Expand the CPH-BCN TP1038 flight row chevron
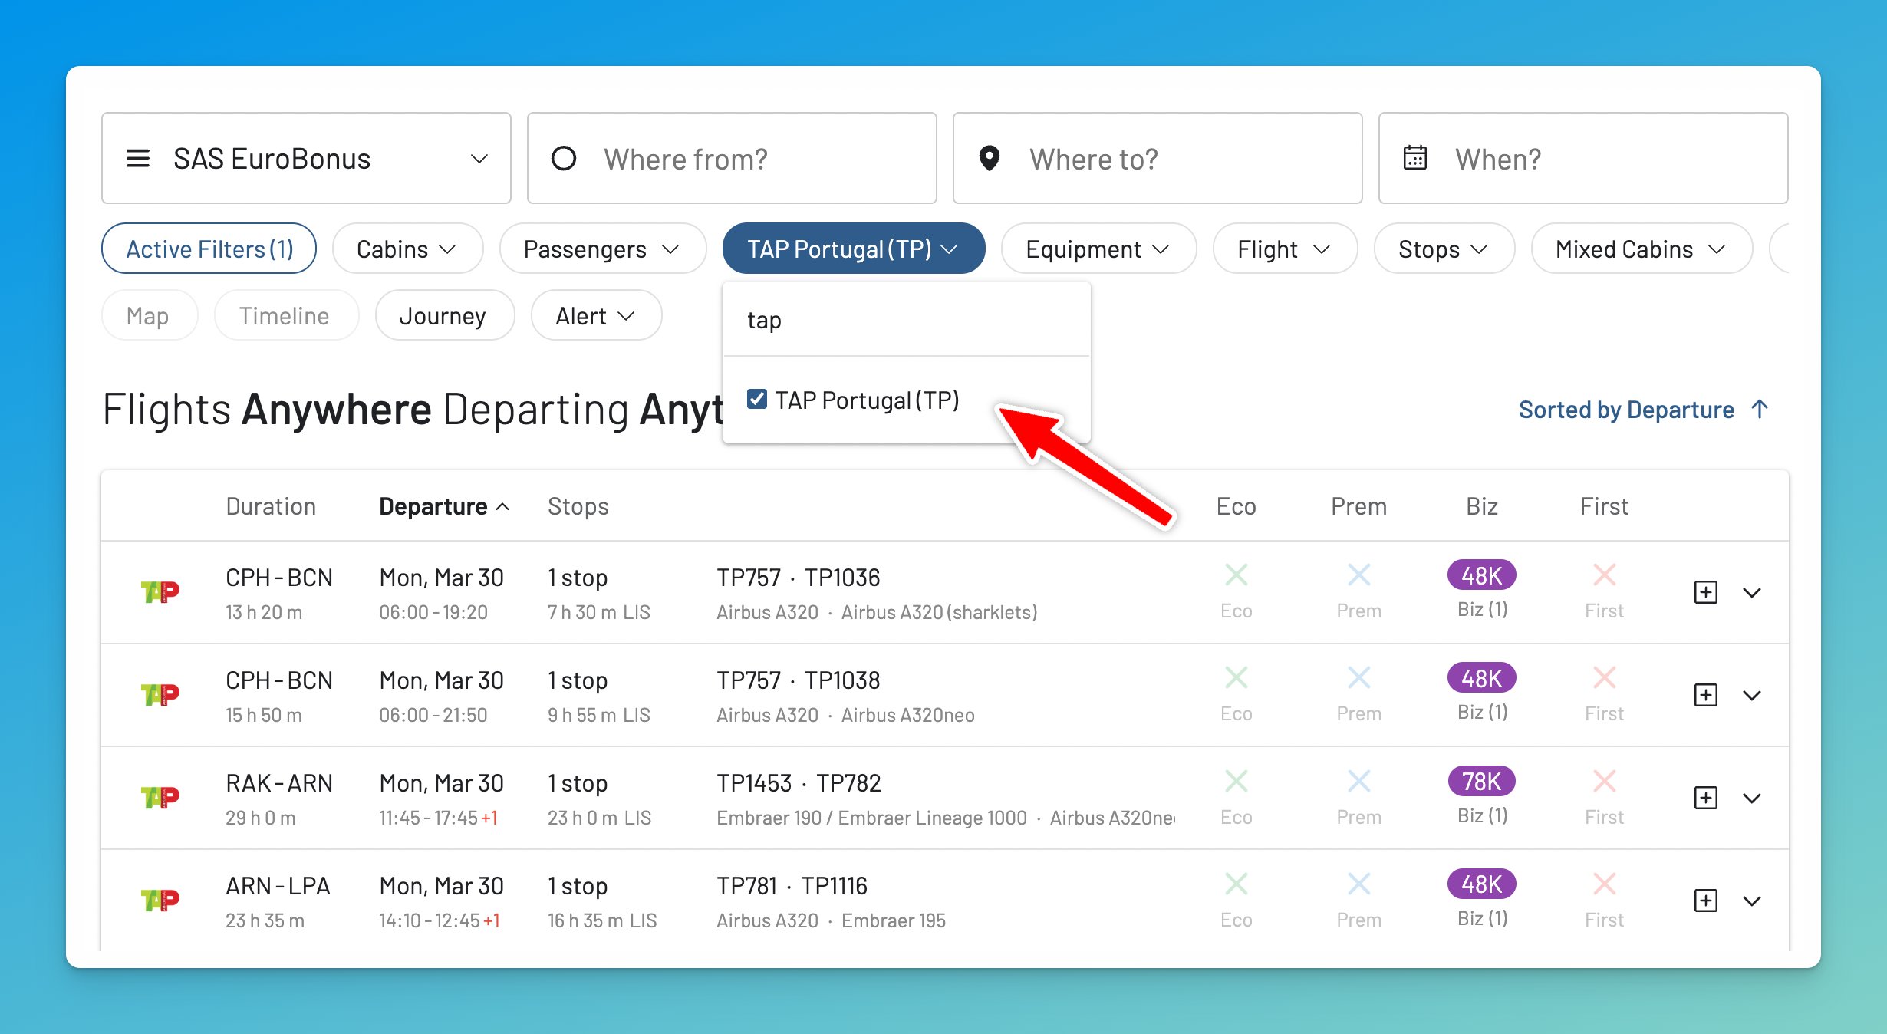This screenshot has height=1034, width=1887. point(1752,696)
